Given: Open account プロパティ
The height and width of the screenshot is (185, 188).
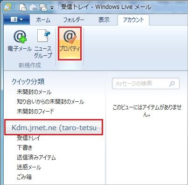Looking at the screenshot, I should tap(70, 43).
